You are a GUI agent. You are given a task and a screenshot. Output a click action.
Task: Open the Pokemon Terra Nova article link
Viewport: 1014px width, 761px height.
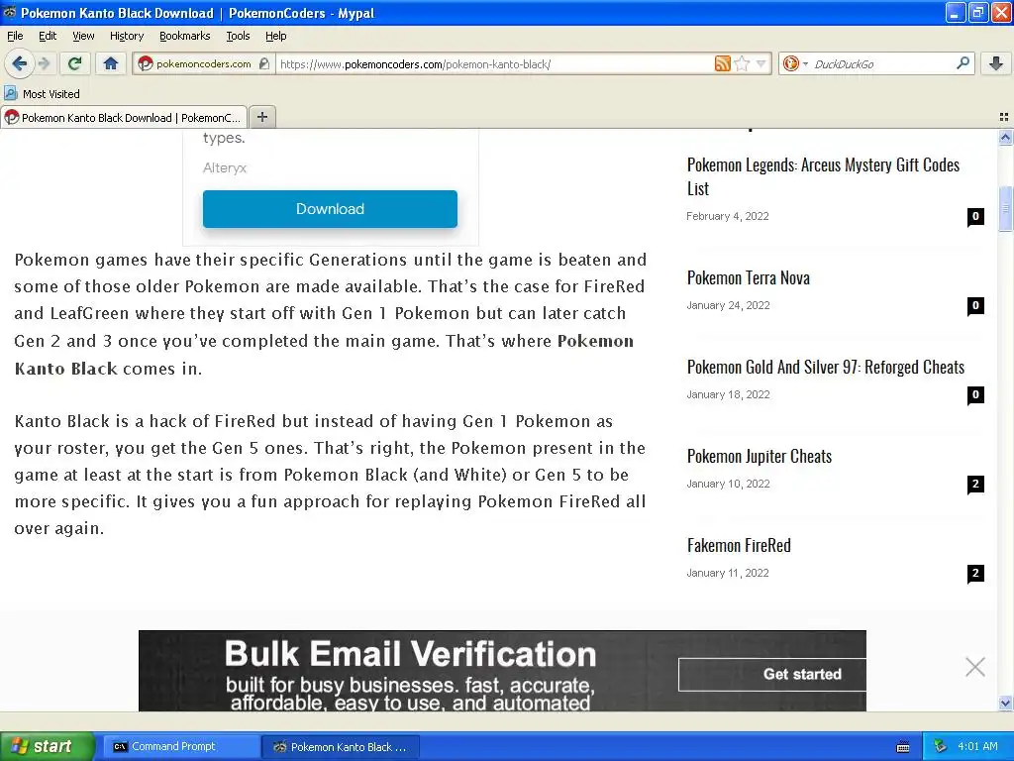point(749,278)
